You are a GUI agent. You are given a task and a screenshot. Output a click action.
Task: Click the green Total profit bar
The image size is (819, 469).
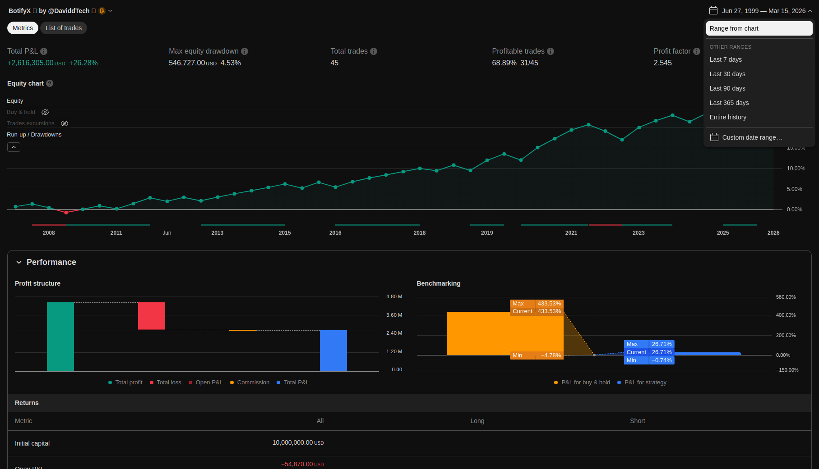(x=60, y=337)
